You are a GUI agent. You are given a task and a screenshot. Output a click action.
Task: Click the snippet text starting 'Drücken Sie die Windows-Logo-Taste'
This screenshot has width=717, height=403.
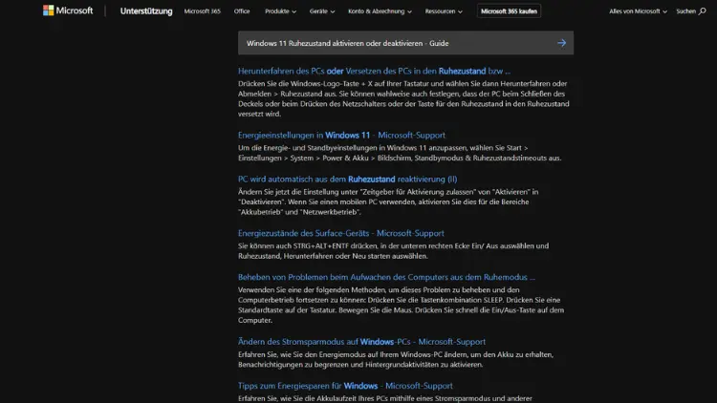pyautogui.click(x=403, y=98)
